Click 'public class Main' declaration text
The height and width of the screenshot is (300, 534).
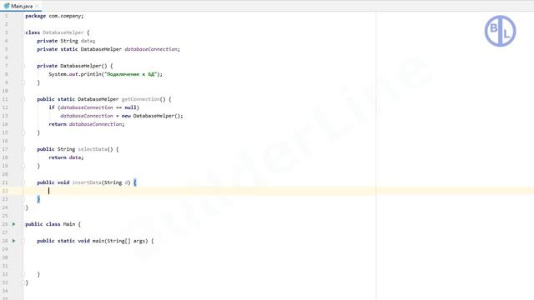click(50, 224)
